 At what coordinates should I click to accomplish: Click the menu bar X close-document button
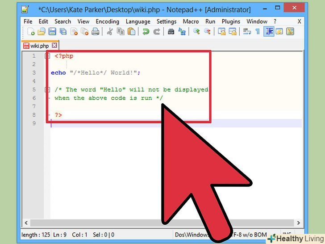click(x=299, y=21)
